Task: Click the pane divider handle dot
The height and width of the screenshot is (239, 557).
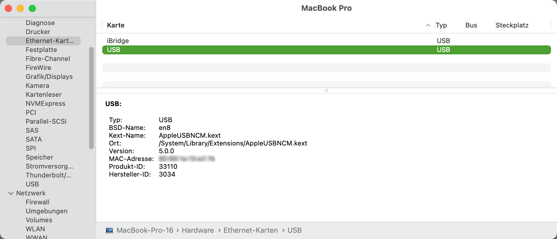Action: click(326, 91)
